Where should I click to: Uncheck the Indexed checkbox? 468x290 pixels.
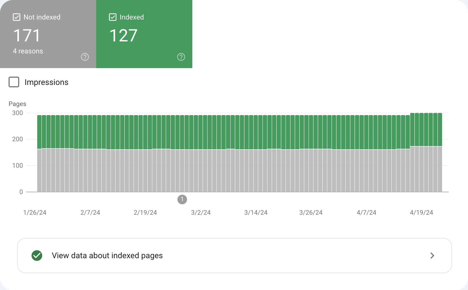click(x=113, y=17)
